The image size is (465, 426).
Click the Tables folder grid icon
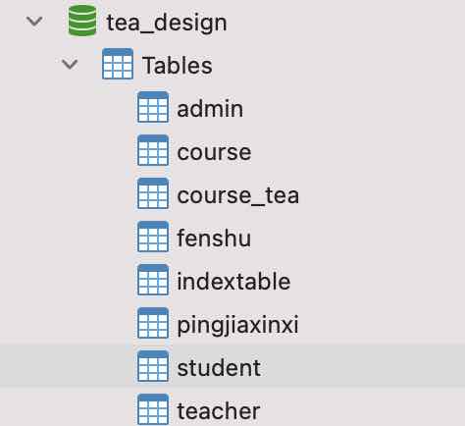(118, 64)
